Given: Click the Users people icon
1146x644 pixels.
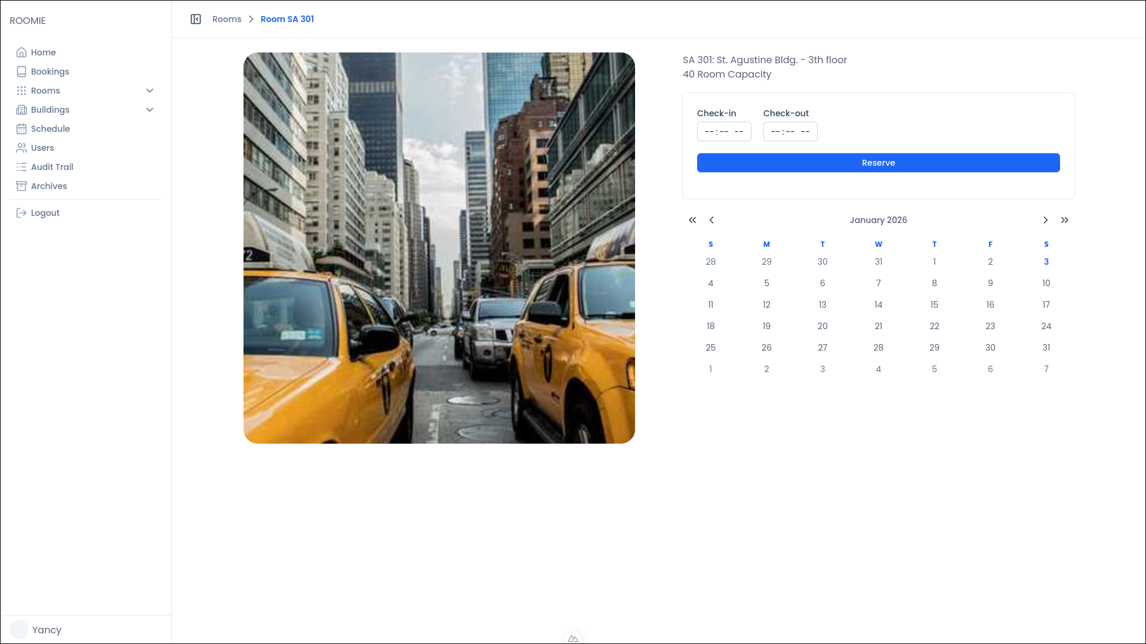Looking at the screenshot, I should (21, 148).
